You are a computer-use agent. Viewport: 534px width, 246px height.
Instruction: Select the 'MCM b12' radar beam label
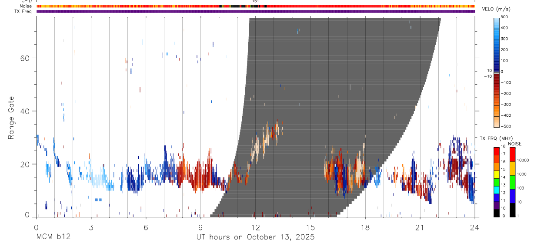pos(53,237)
